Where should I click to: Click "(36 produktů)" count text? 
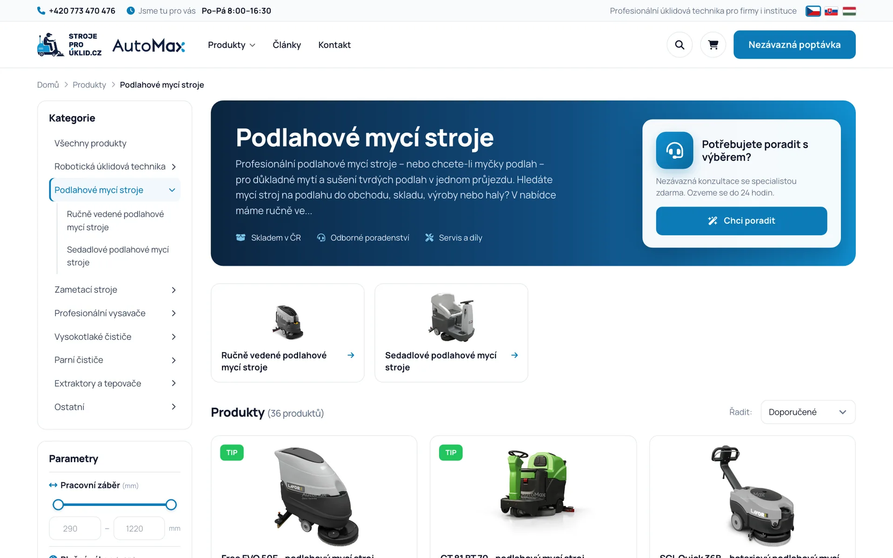click(x=295, y=413)
